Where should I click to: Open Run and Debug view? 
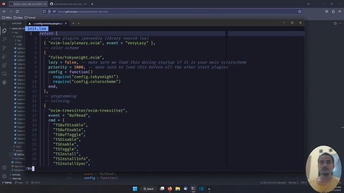4,57
